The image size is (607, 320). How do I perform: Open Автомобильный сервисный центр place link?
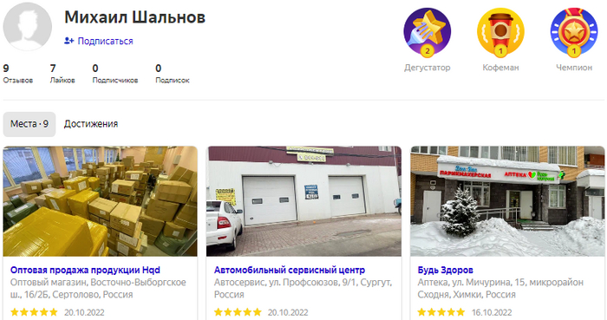pyautogui.click(x=290, y=270)
